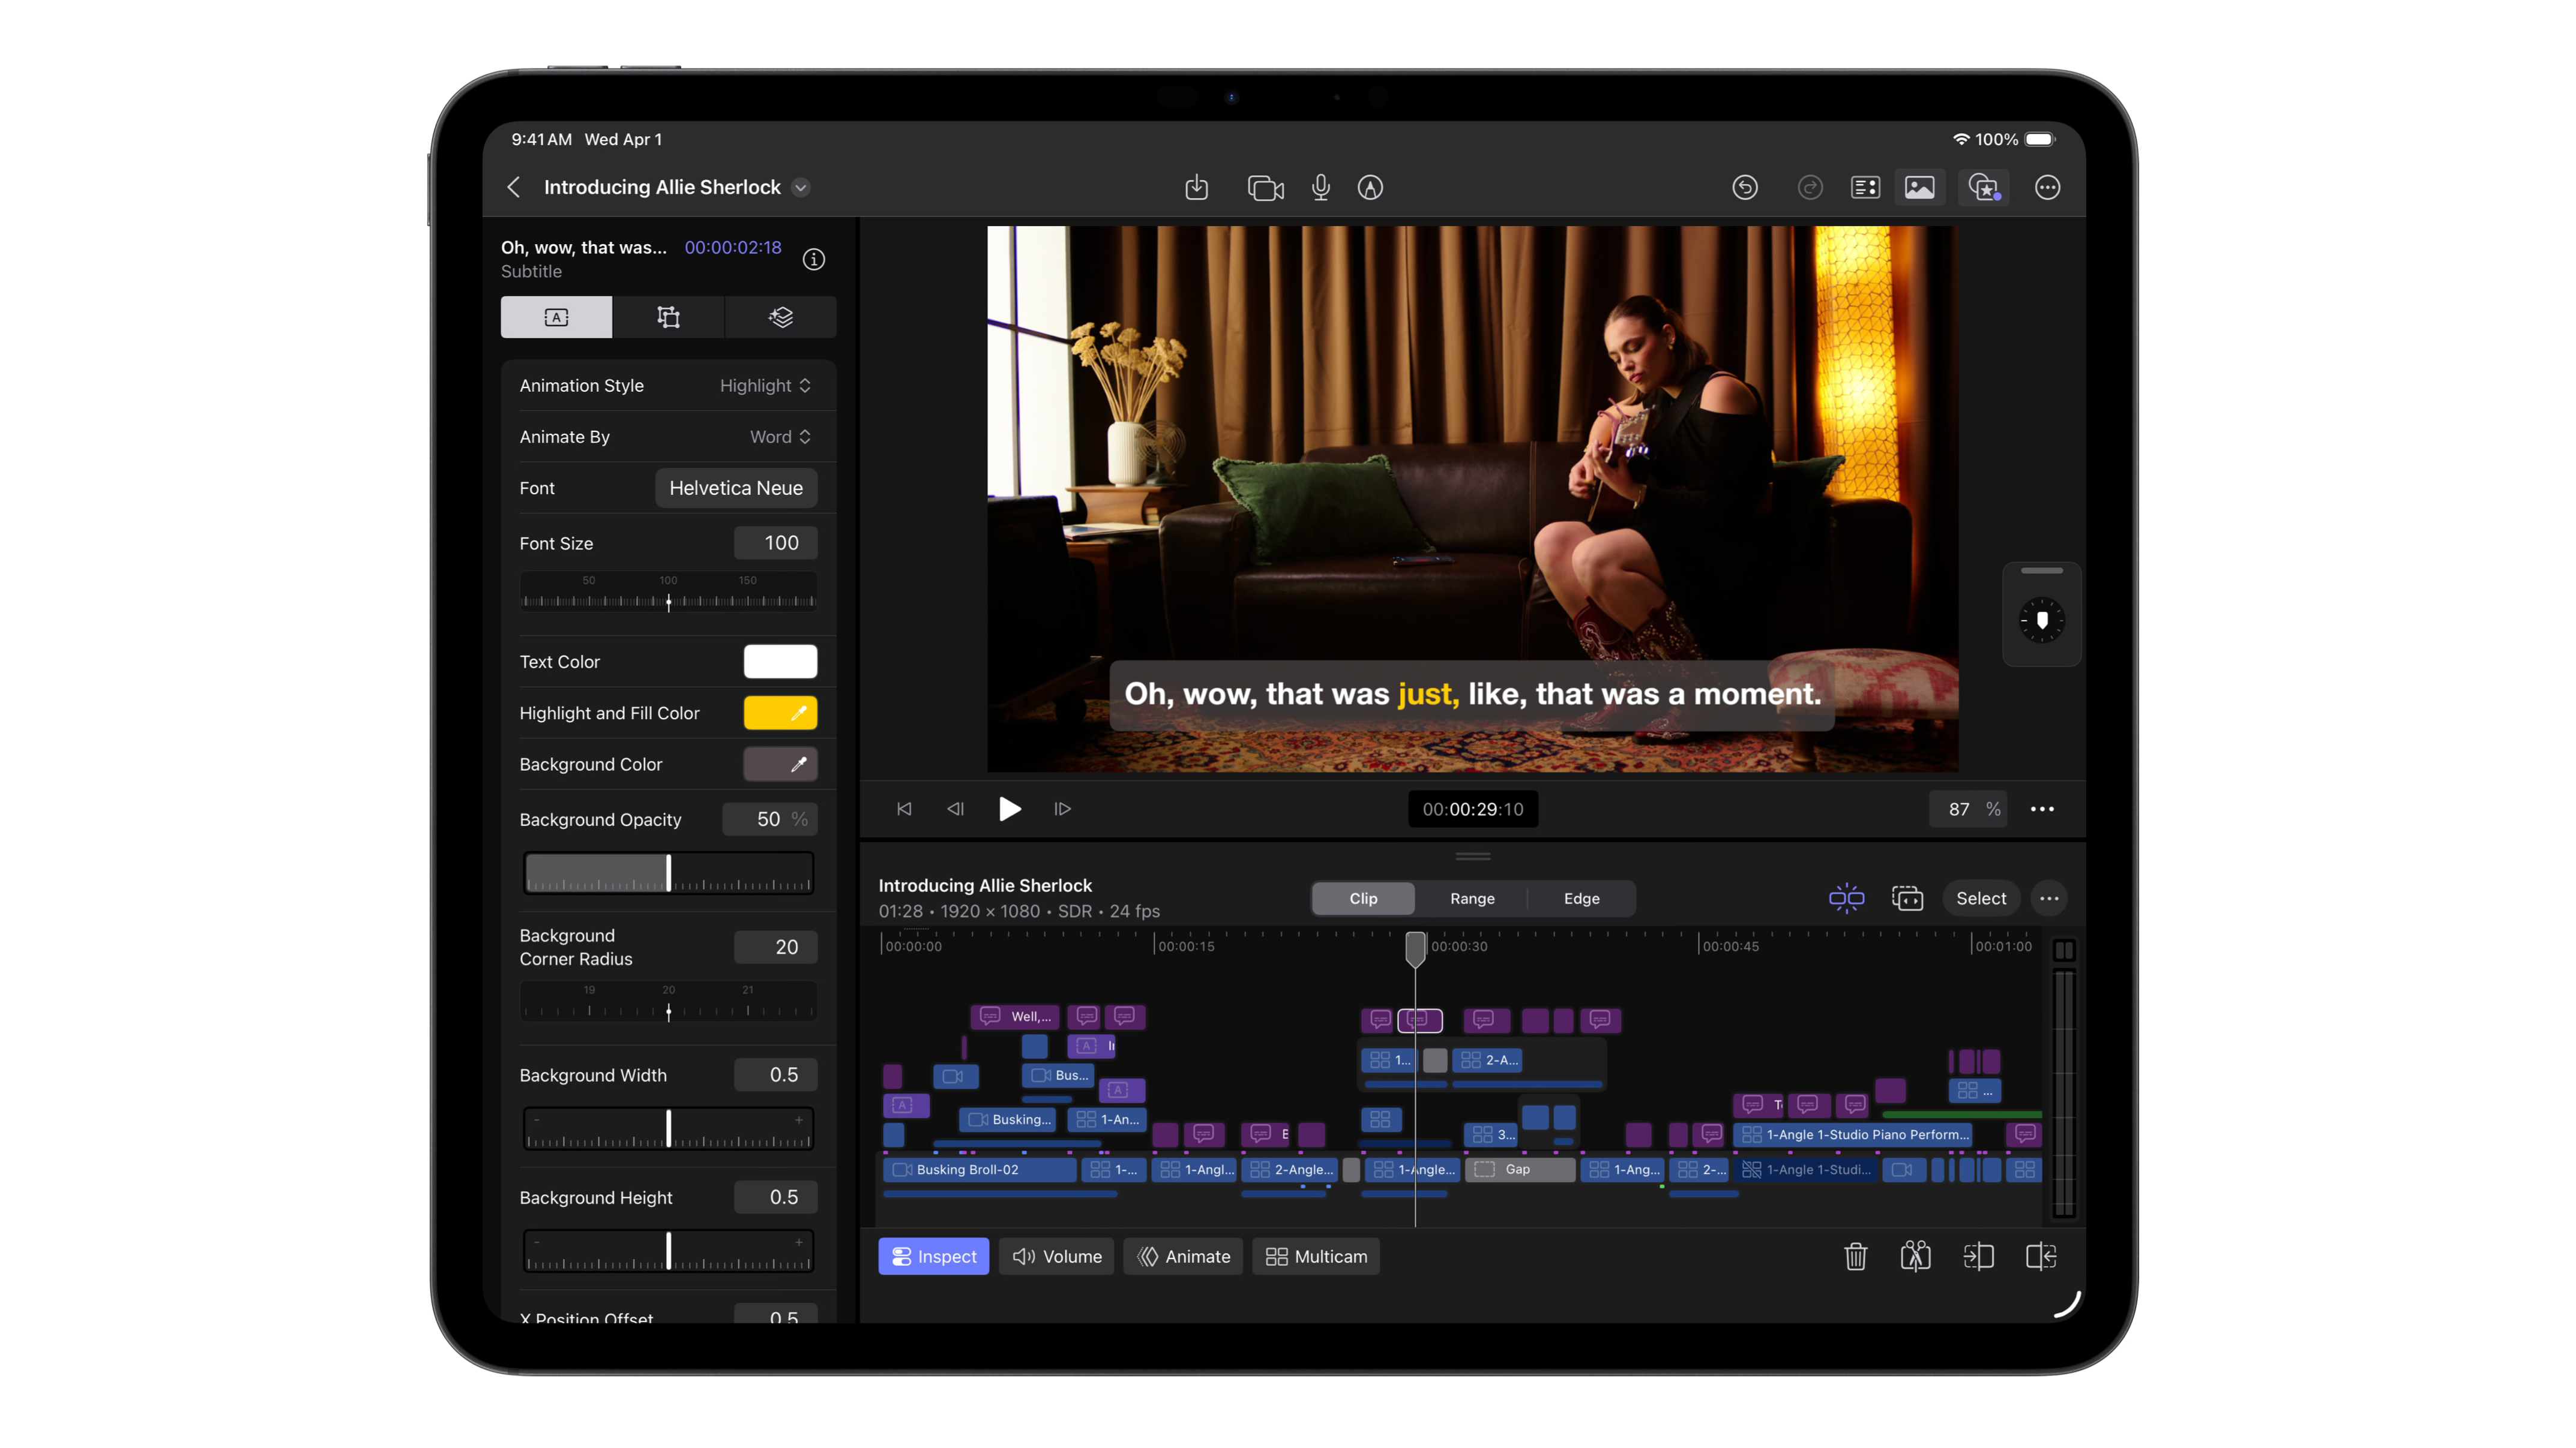Toggle timeline snapping icon
The image size is (2576, 1448).
[1846, 899]
